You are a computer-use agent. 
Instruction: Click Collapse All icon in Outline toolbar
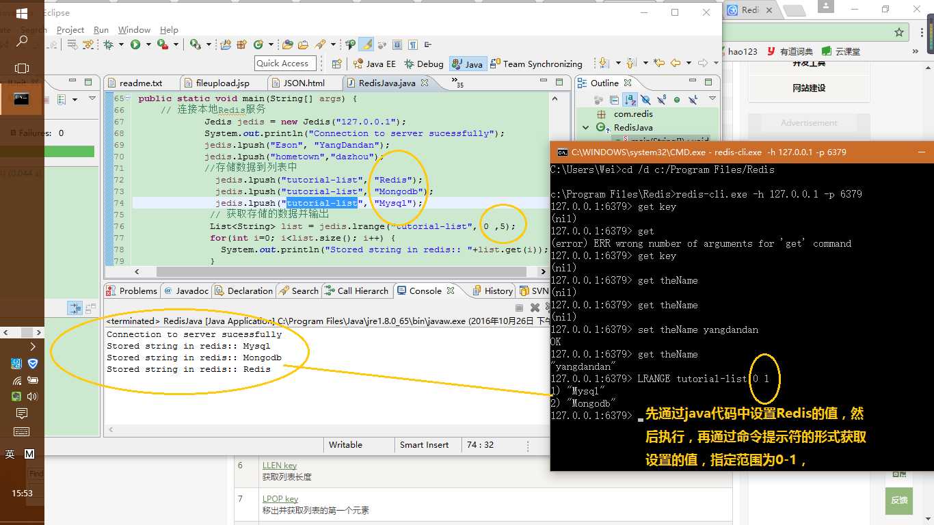614,100
